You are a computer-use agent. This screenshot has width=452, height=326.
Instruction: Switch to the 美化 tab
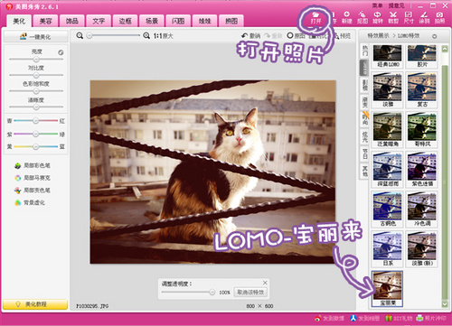pos(19,21)
